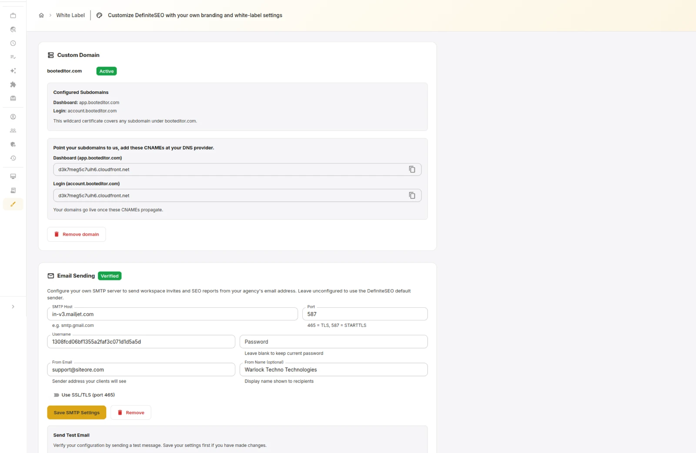Open the briefcase icon in sidebar
The image size is (696, 453).
coord(13,16)
